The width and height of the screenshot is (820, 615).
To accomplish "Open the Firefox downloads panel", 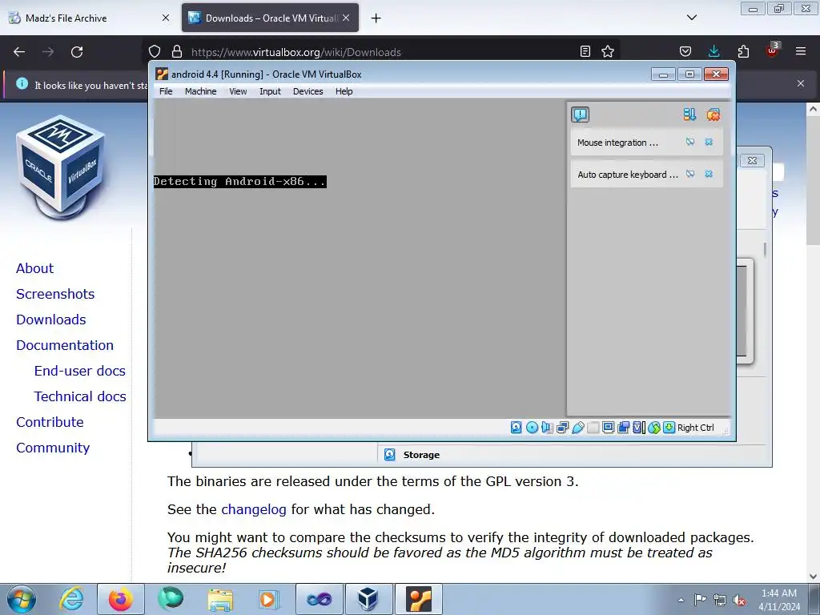I will tap(713, 51).
